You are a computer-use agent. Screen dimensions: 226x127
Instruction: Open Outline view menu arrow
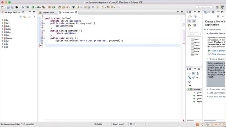[190, 86]
